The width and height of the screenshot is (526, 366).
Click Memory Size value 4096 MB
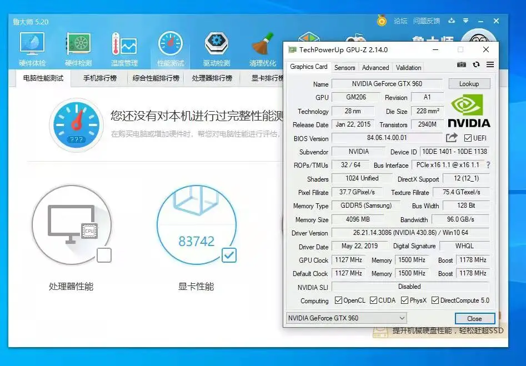tap(358, 219)
